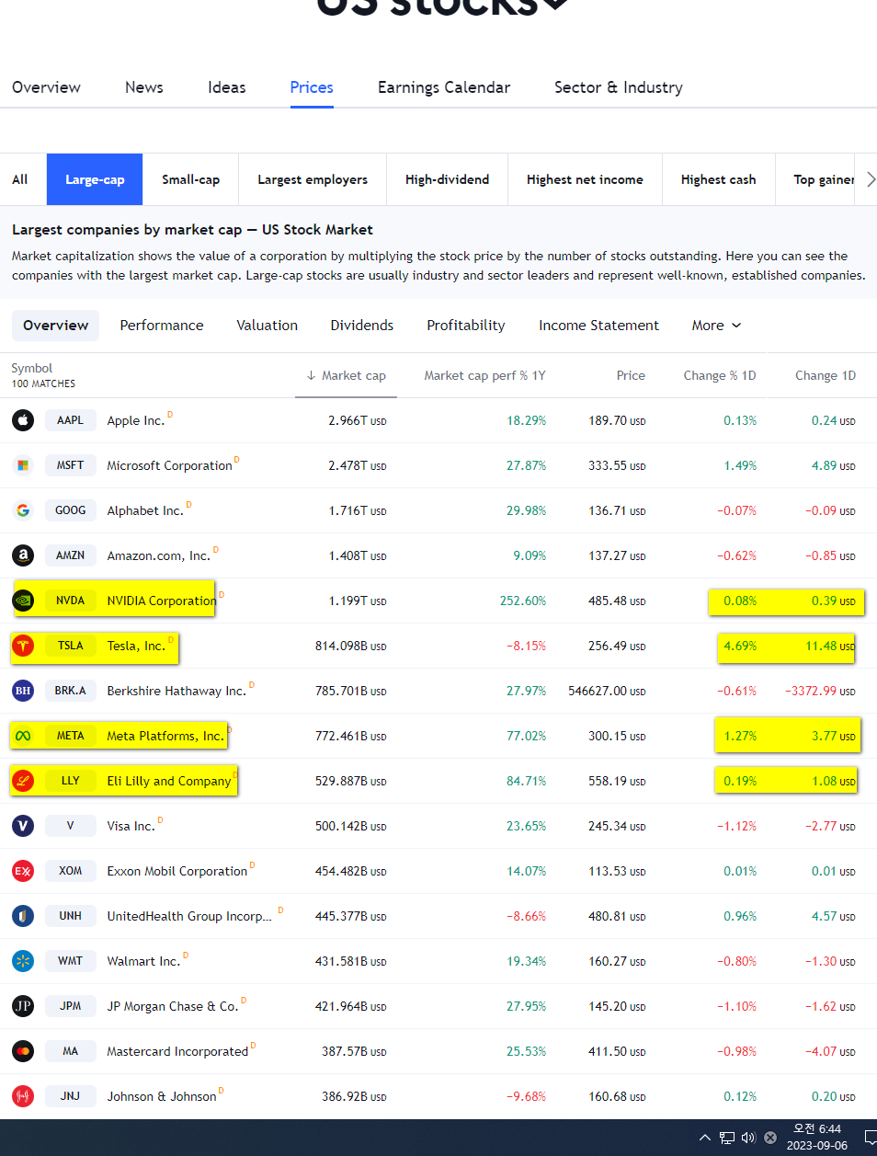Viewport: 877px width, 1156px height.
Task: Open the Earnings Calendar tab
Action: (x=444, y=87)
